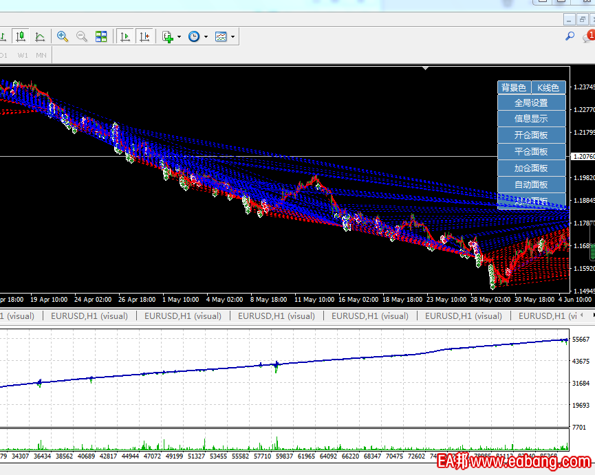Toggle chart auto scroll to latest bar
Viewport: 595px width, 475px height.
(125, 36)
